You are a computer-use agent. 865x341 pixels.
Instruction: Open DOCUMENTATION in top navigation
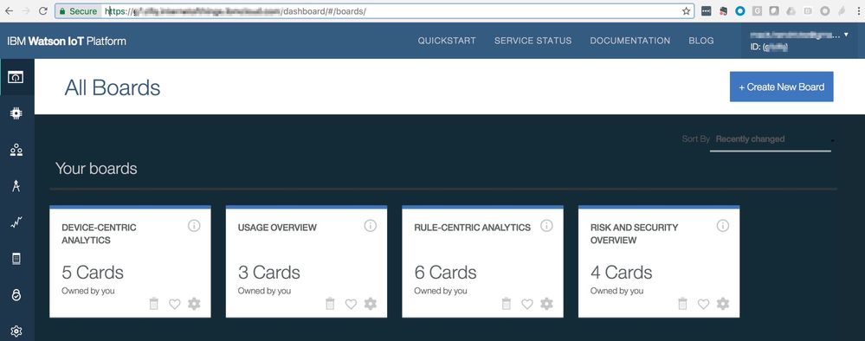[630, 41]
